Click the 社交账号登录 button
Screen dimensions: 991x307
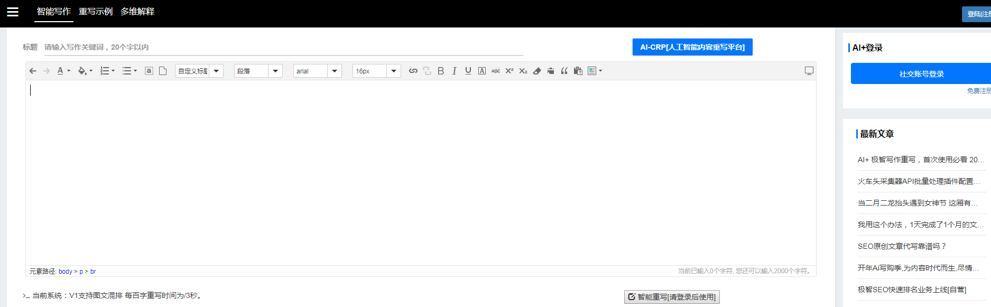pos(921,74)
